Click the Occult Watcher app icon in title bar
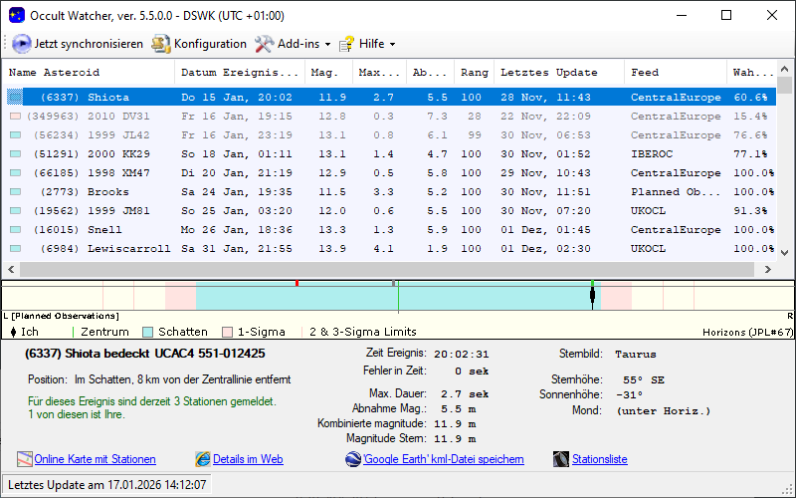 (x=16, y=15)
